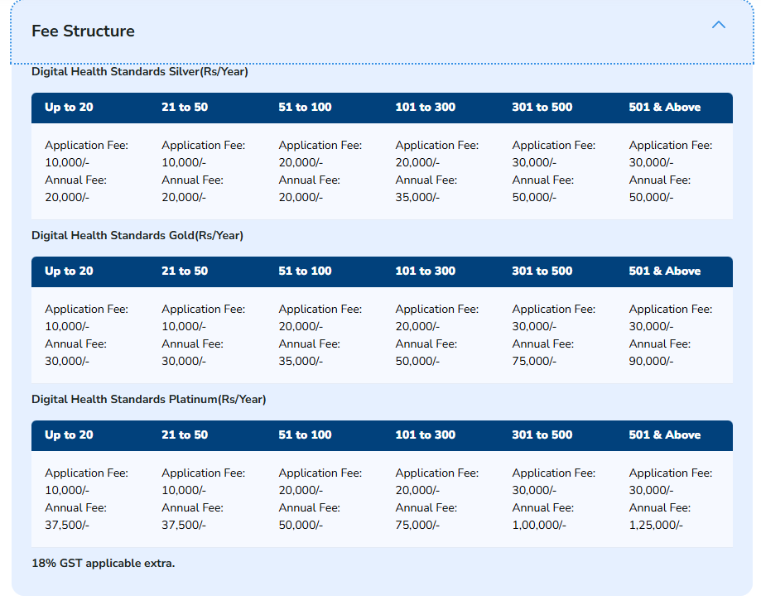Click Silver table's "501 & Above" header

tap(664, 108)
